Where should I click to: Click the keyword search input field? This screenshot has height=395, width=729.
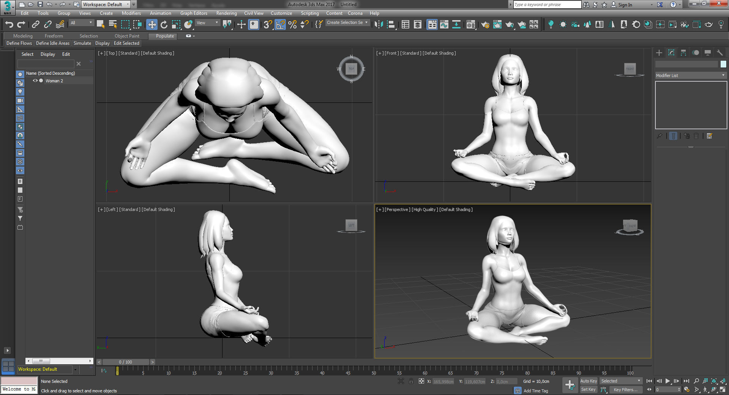[x=547, y=5]
